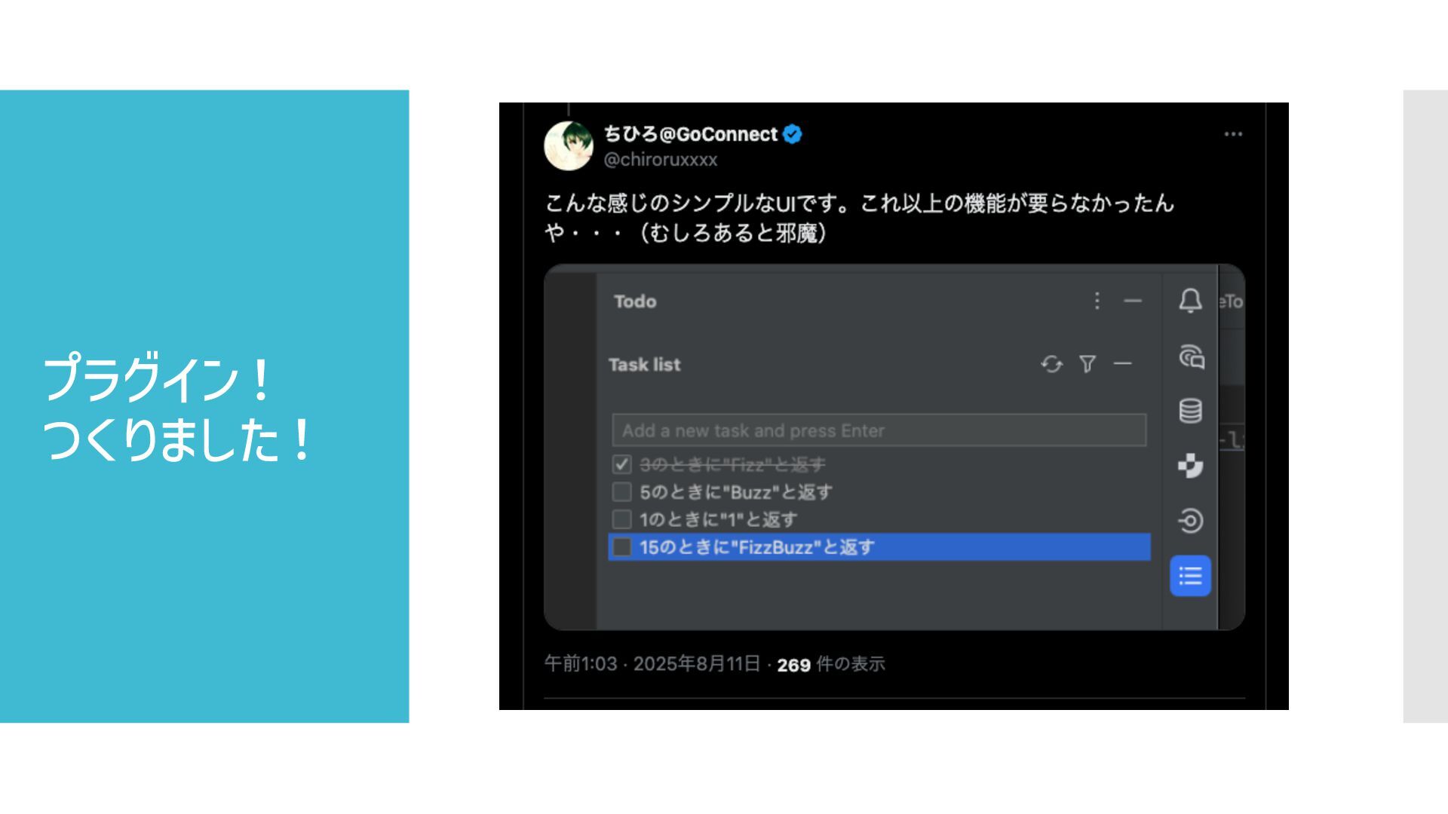This screenshot has height=814, width=1448.
Task: Select the 15のときに"FizzBuzz"と返す text
Action: pos(756,547)
